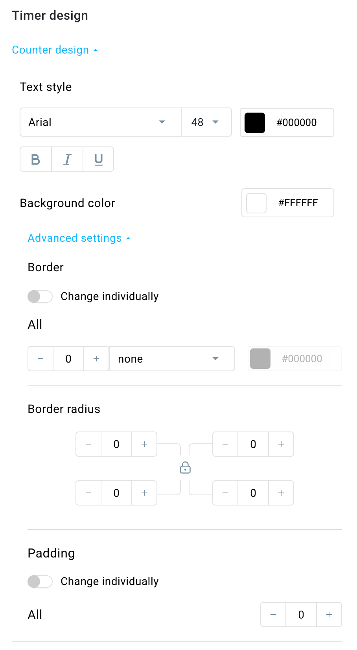Image resolution: width=357 pixels, height=650 pixels.
Task: Click the #FFFFFF background color input field
Action: (x=300, y=203)
